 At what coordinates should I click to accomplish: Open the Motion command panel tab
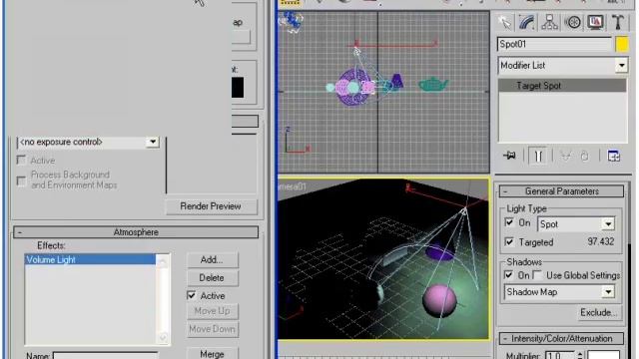[573, 22]
